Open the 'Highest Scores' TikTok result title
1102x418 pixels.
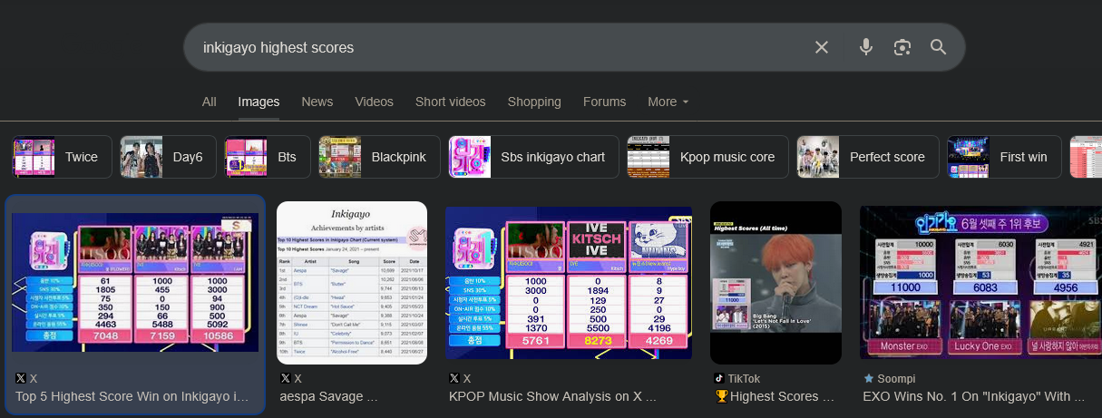point(775,396)
